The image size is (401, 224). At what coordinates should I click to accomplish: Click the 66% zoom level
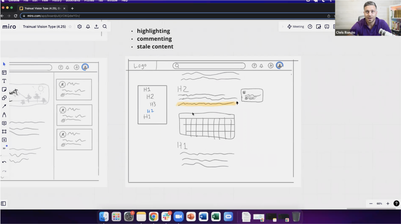(379, 204)
